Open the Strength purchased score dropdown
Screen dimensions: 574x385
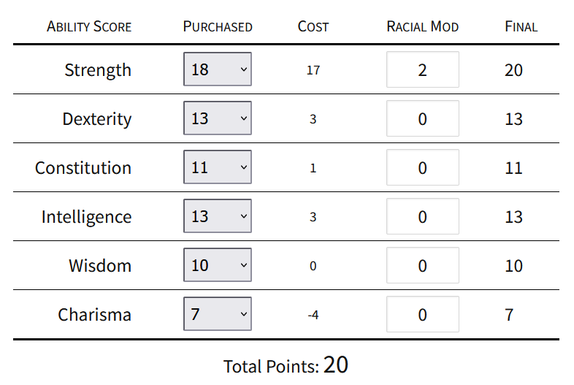[x=217, y=70]
